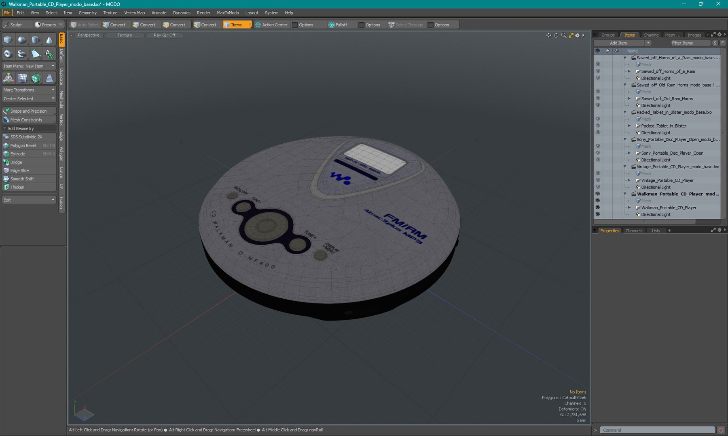Activate the text tool icon
Viewport: 728px width, 436px height.
[49, 54]
